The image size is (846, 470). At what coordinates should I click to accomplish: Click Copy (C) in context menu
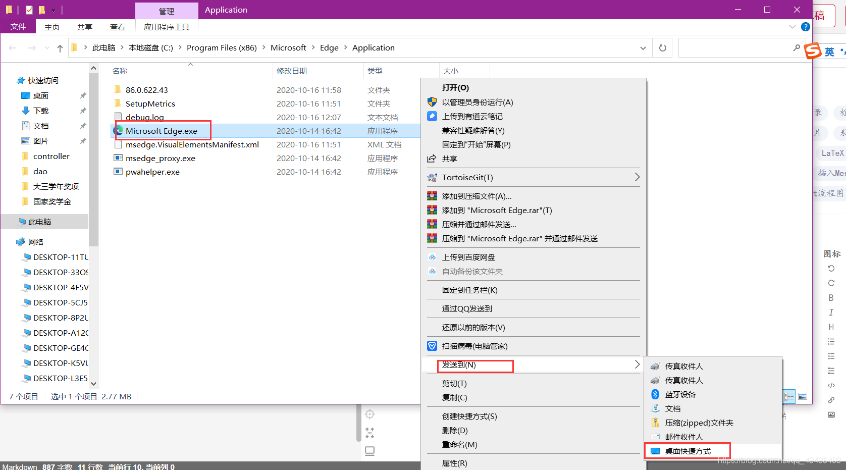point(534,397)
